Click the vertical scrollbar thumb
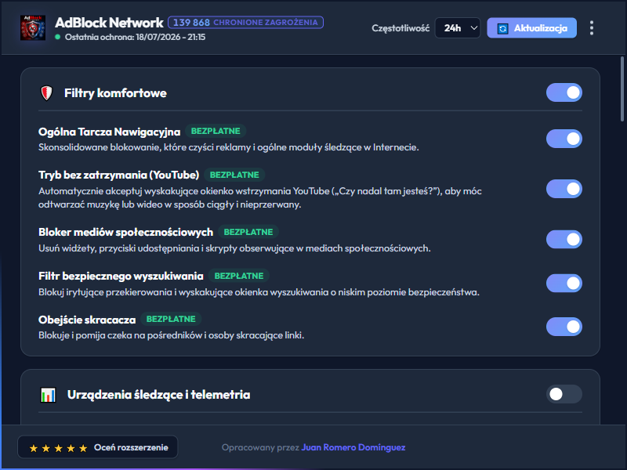The image size is (627, 470). click(x=622, y=89)
